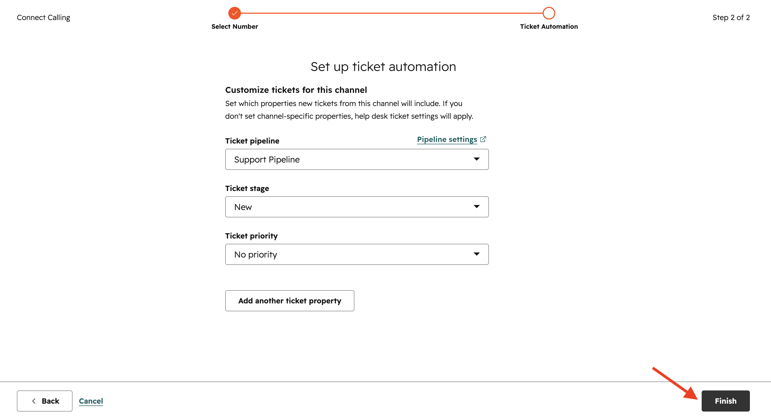The width and height of the screenshot is (771, 420).
Task: Click the Connect Calling title text
Action: 44,17
